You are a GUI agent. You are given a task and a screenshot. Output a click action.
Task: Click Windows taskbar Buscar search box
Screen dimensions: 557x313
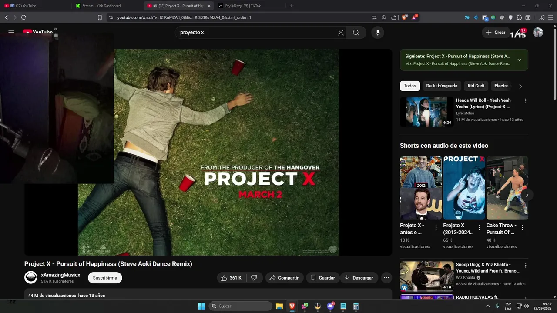[240, 306]
